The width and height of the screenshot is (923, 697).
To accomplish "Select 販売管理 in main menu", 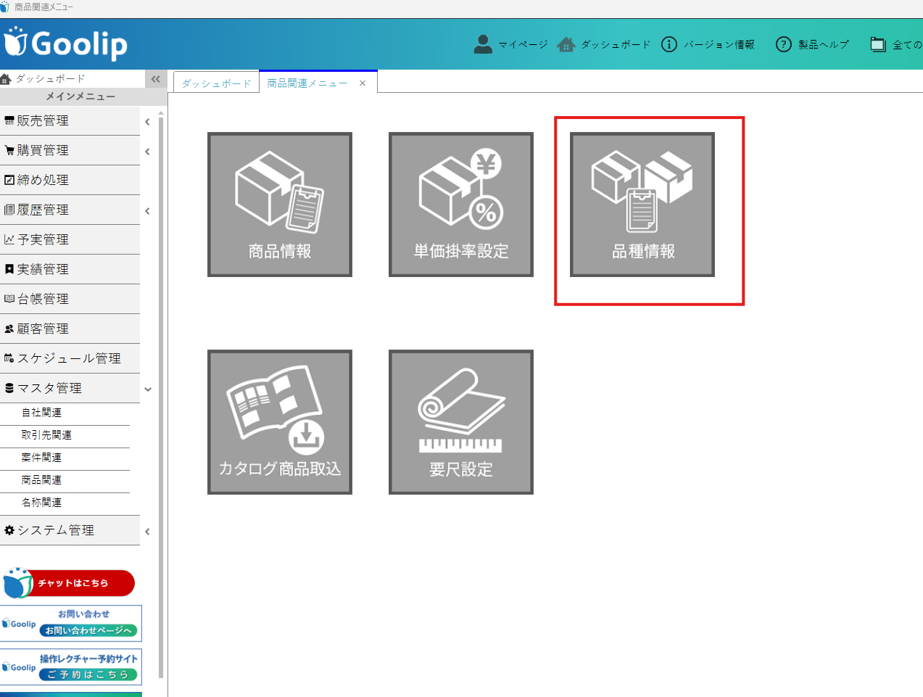I will click(70, 121).
